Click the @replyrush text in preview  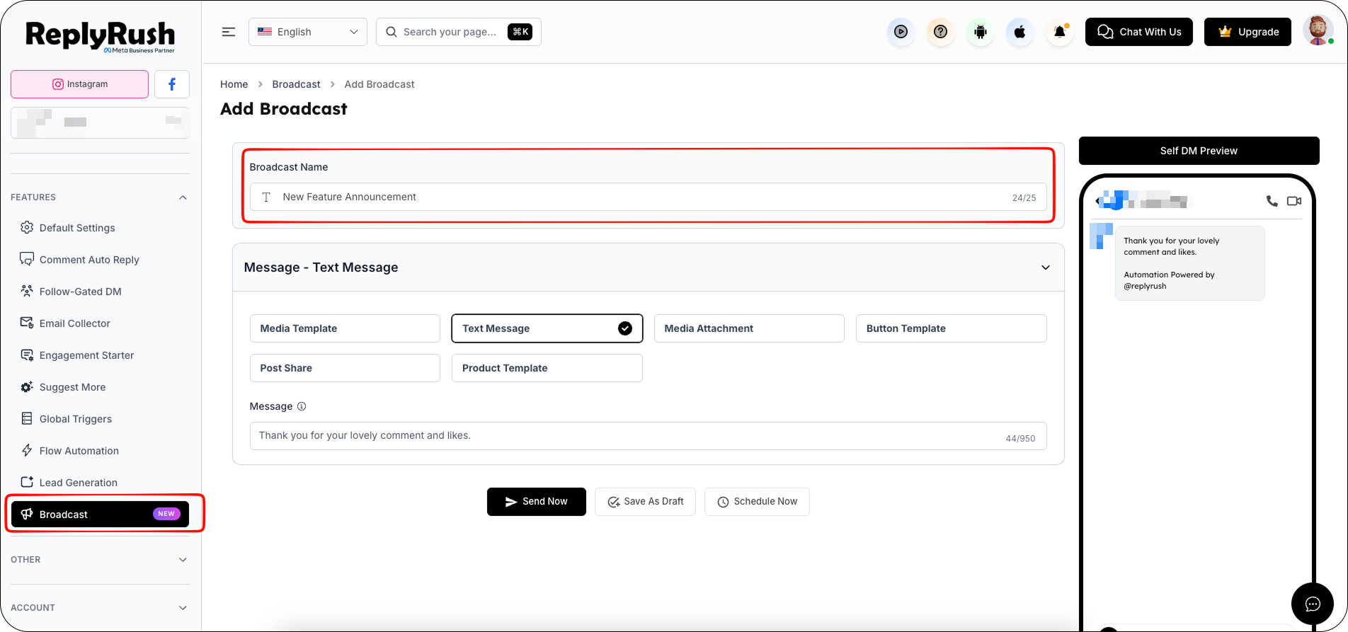pyautogui.click(x=1145, y=286)
